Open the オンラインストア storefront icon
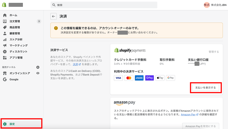228x129 pixels. pyautogui.click(x=5, y=73)
